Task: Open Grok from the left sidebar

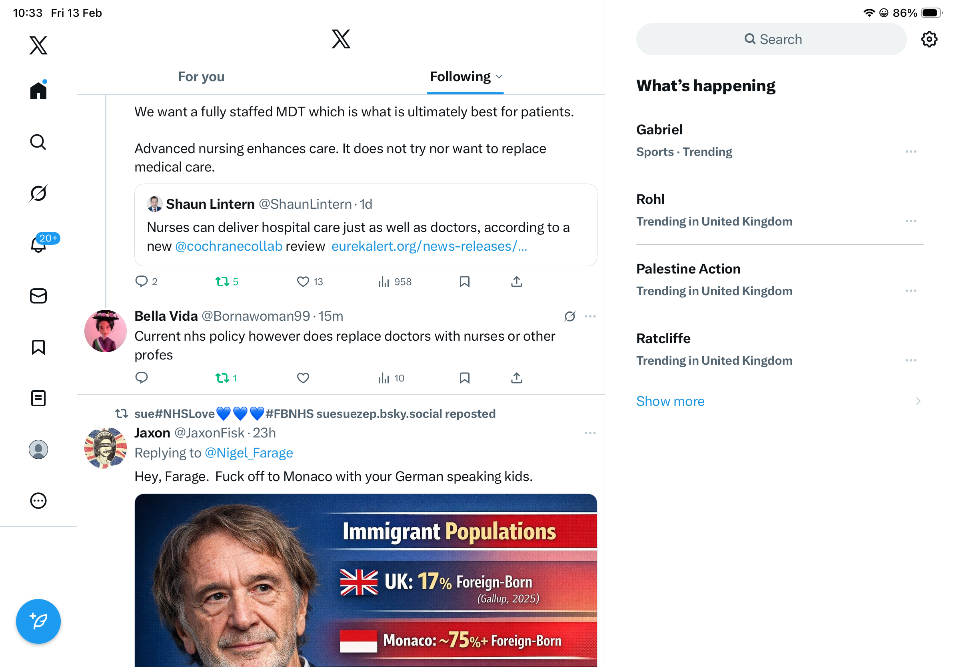Action: click(x=38, y=194)
